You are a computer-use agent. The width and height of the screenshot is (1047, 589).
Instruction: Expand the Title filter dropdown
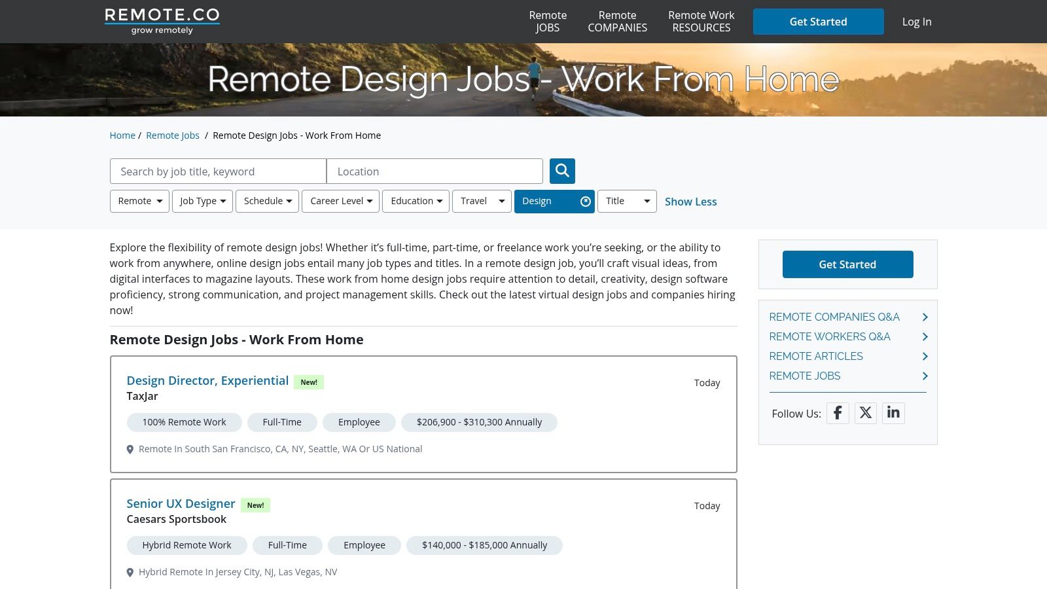(627, 201)
